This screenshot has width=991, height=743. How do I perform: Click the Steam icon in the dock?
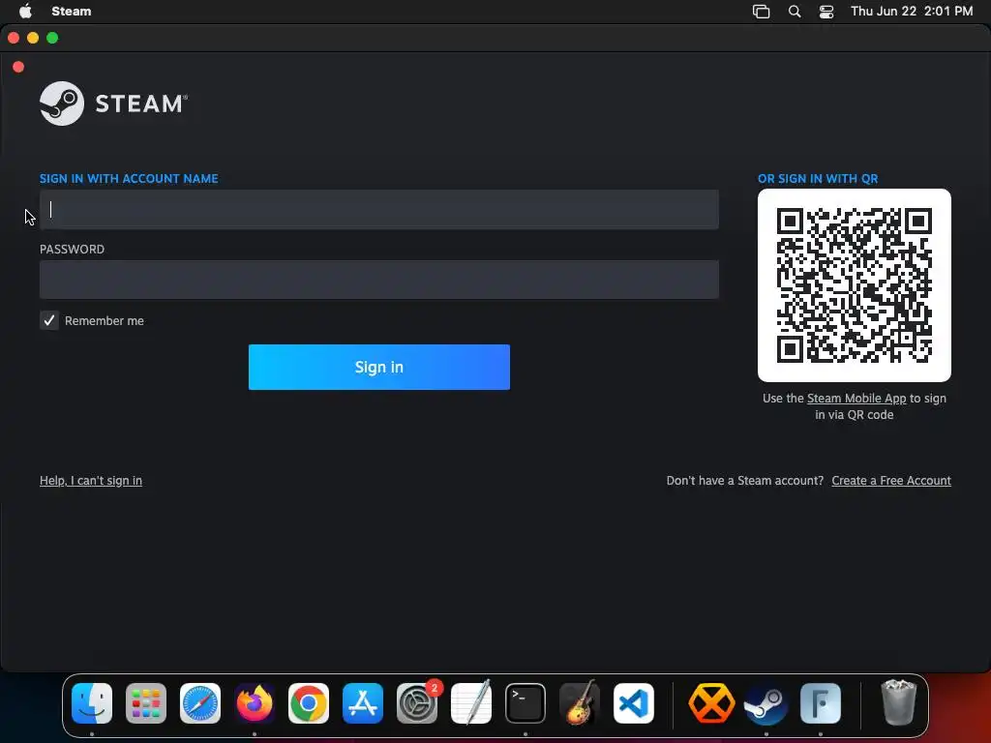(766, 703)
